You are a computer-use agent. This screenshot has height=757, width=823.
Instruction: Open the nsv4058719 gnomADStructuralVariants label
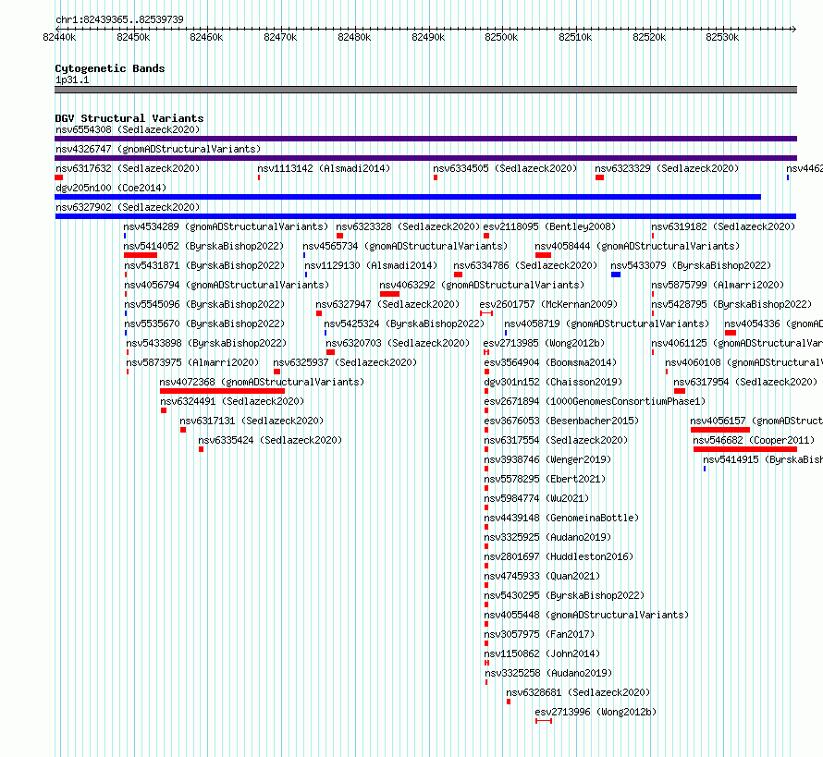click(607, 324)
